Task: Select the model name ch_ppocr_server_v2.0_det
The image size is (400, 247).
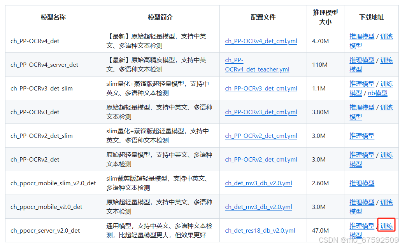Action: 45,230
